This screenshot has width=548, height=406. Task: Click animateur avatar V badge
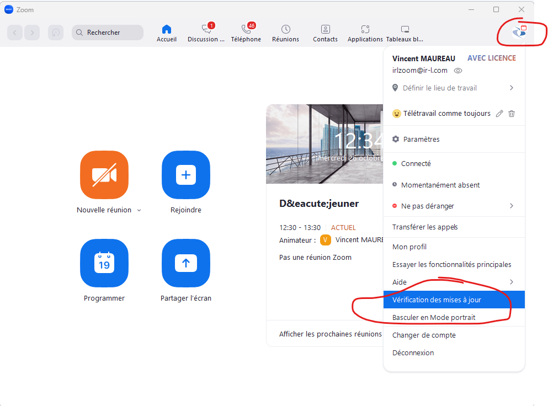pyautogui.click(x=326, y=240)
